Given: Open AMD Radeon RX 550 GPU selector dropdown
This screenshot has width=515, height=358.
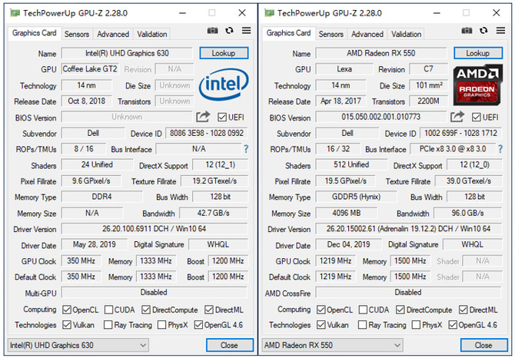Looking at the screenshot, I should 332,345.
